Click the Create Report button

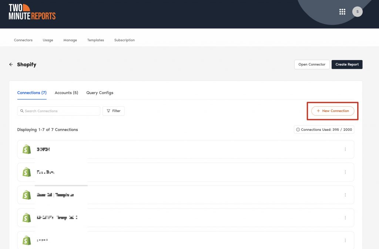tap(347, 64)
